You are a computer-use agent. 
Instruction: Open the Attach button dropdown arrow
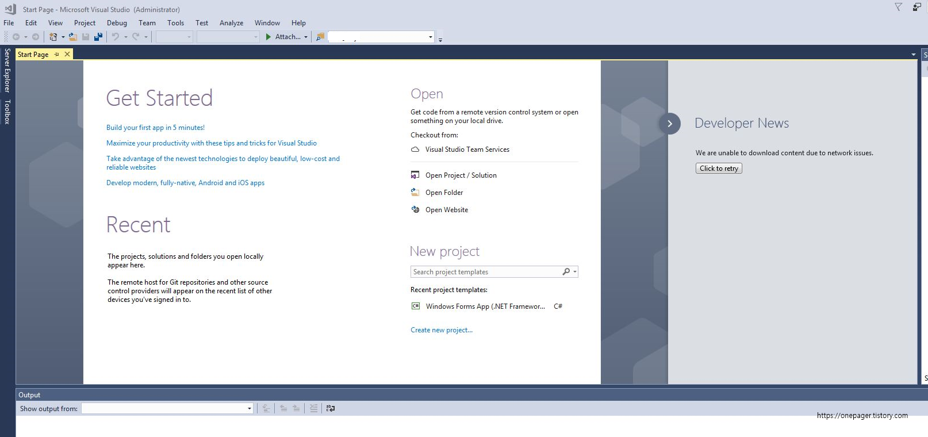click(306, 37)
